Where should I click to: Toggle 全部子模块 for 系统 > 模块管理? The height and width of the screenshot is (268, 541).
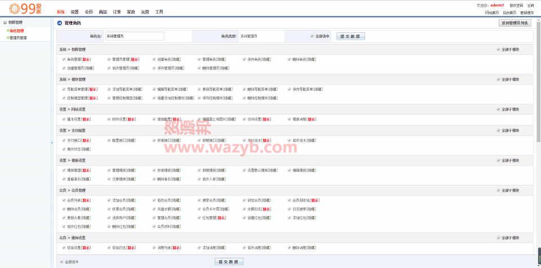pyautogui.click(x=498, y=80)
